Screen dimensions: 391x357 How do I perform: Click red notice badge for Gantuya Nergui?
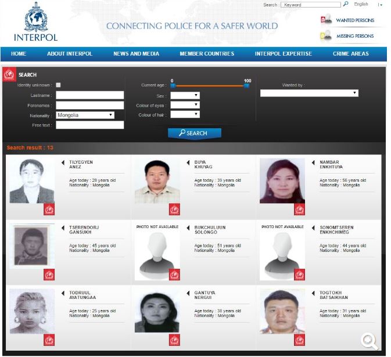(174, 340)
